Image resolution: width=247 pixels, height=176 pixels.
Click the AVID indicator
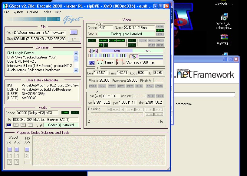point(91,40)
